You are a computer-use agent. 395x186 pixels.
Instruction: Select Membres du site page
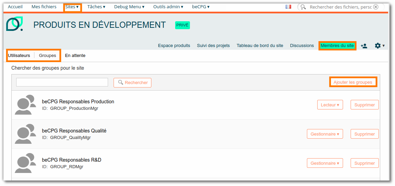tap(337, 46)
